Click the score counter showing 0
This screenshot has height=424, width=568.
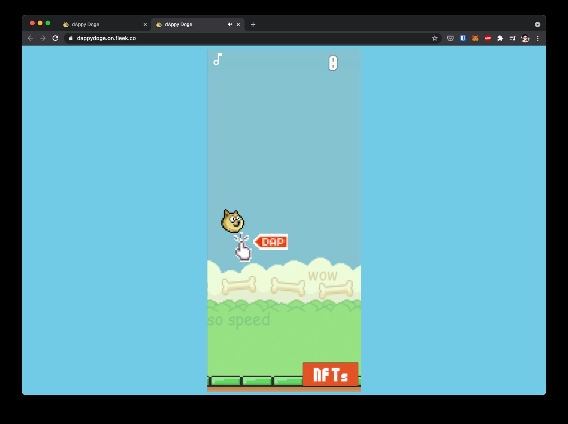(x=333, y=63)
